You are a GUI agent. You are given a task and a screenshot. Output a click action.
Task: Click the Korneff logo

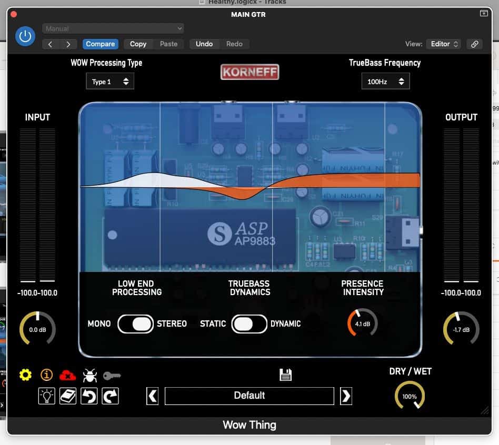coord(249,72)
